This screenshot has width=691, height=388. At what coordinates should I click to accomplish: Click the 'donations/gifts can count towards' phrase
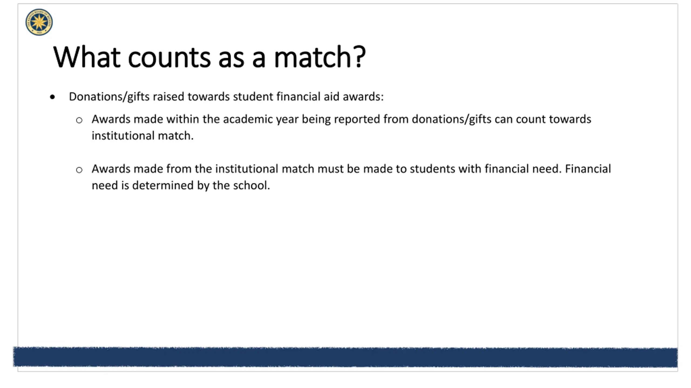point(502,119)
